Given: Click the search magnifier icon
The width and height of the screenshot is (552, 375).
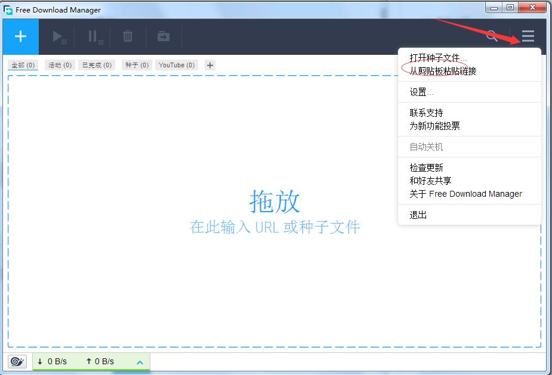Looking at the screenshot, I should [491, 36].
